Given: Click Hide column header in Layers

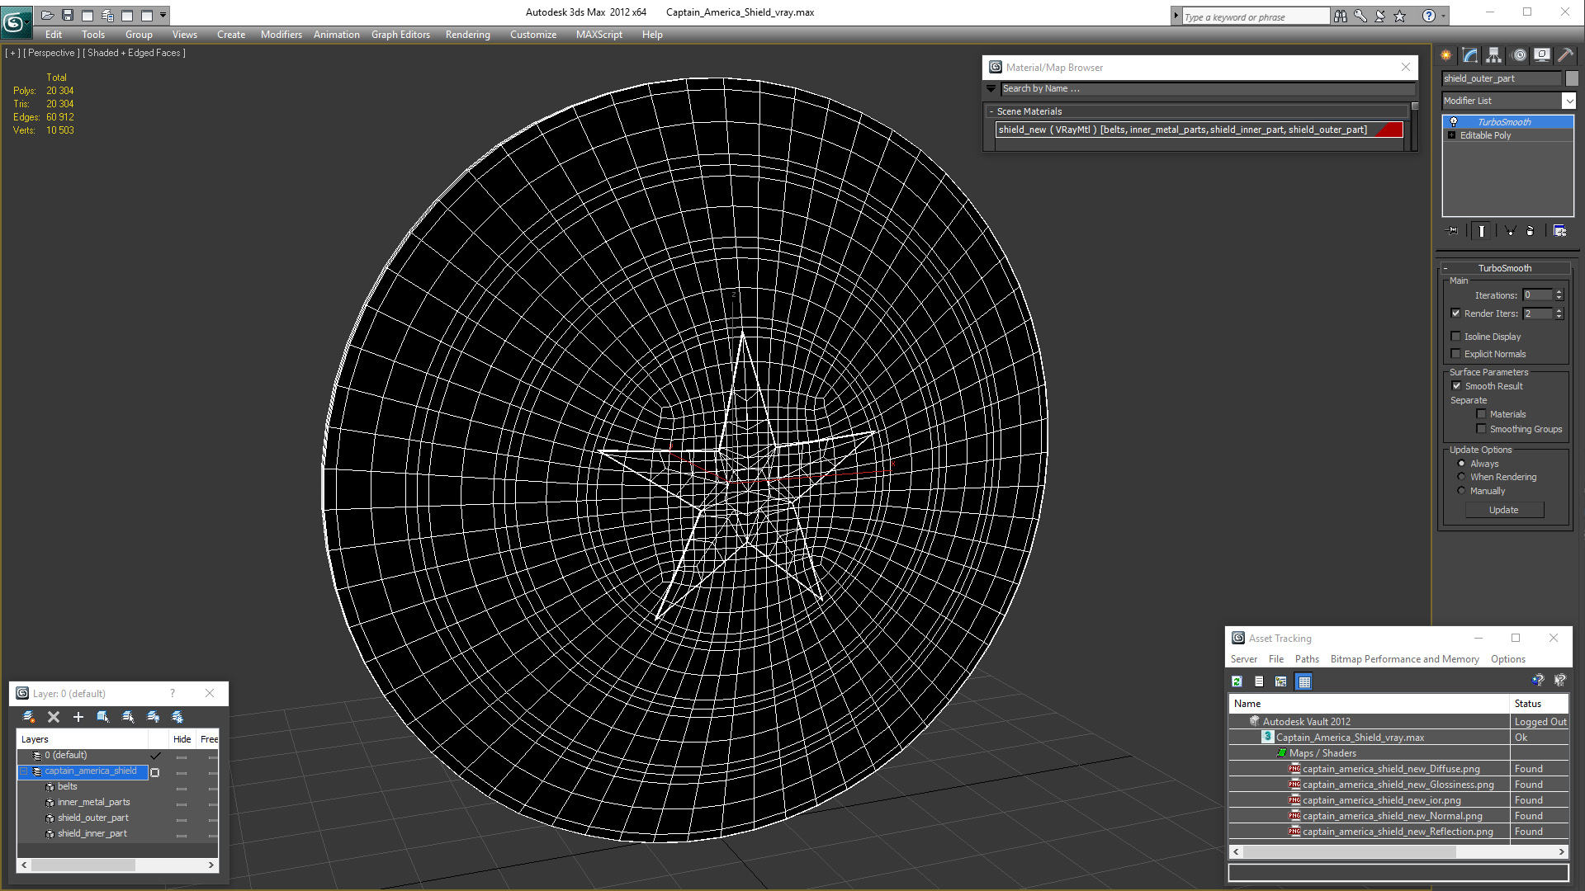Looking at the screenshot, I should click(182, 739).
